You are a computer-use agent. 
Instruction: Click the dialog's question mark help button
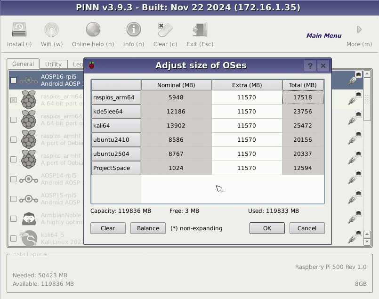(x=310, y=66)
